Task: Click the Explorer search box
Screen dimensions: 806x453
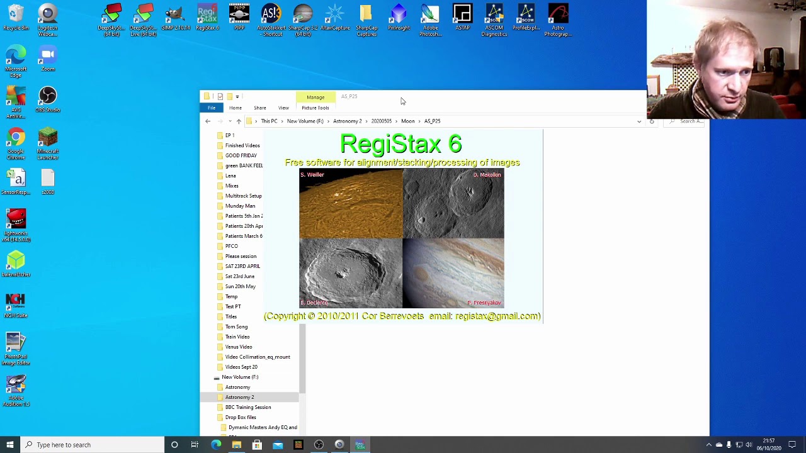Action: (685, 121)
